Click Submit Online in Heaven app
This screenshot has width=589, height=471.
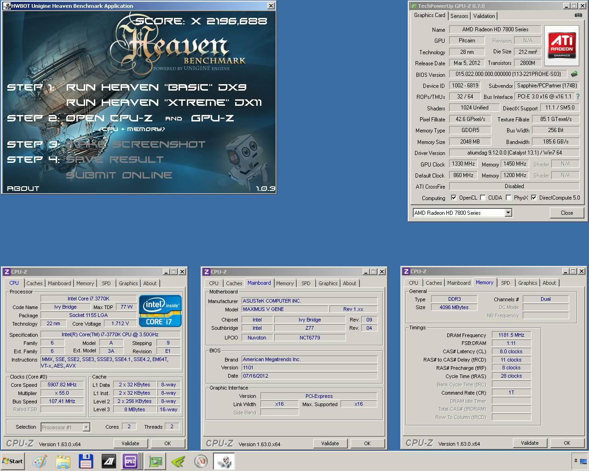click(119, 175)
